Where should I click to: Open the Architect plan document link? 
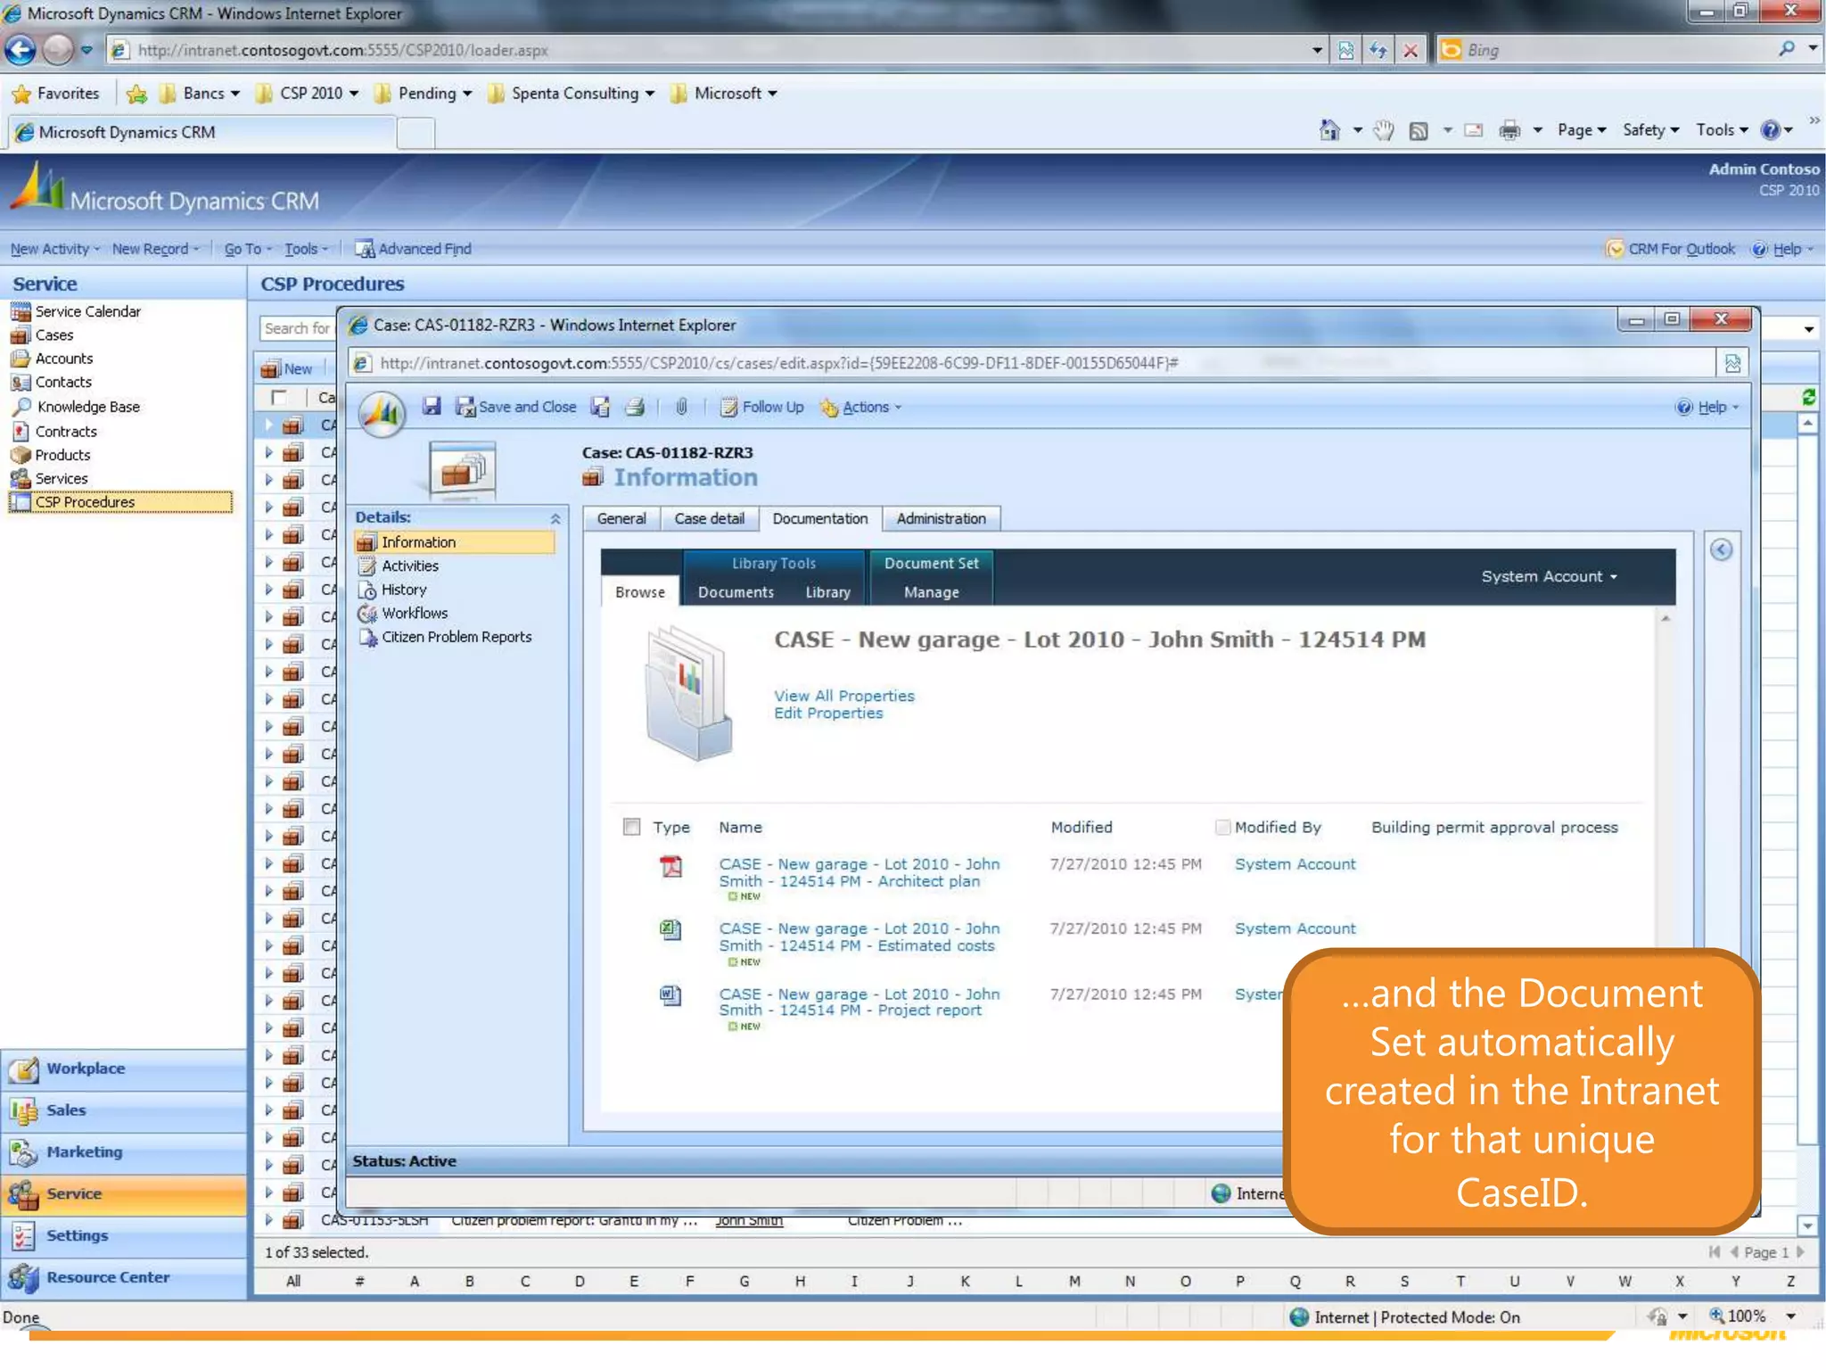pos(860,872)
